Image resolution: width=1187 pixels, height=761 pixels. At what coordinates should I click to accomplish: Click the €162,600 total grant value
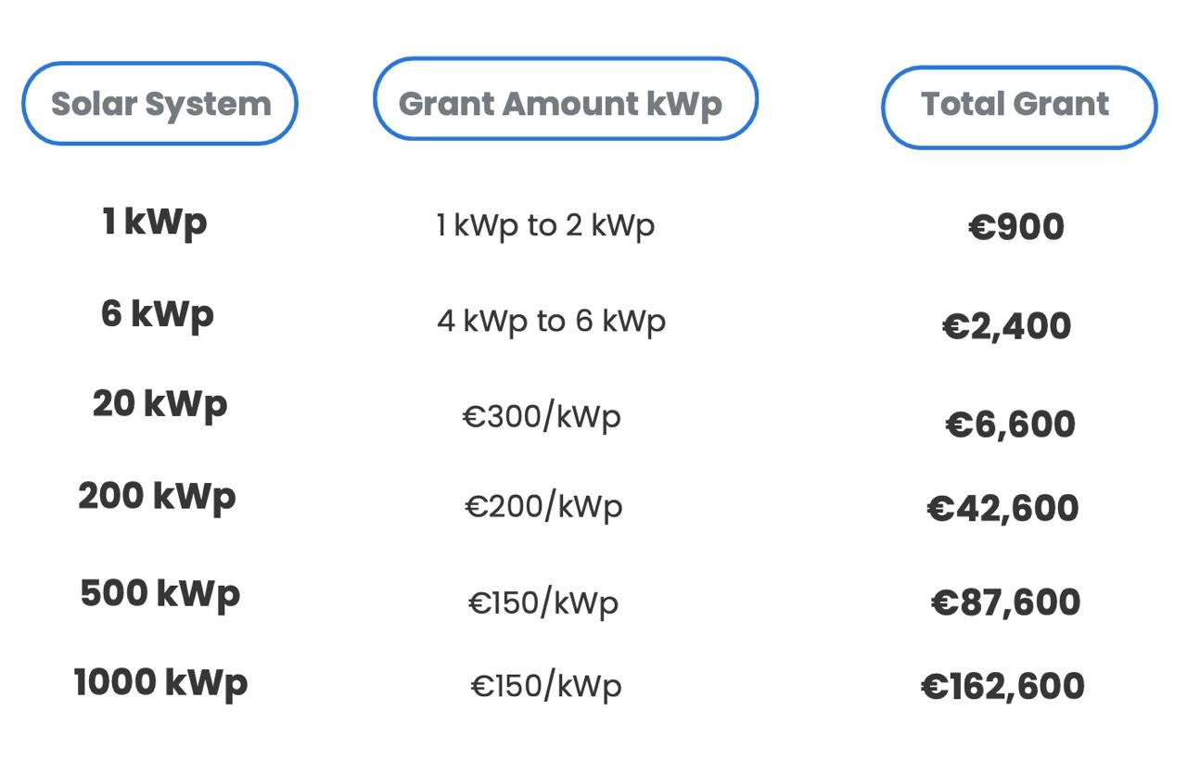[1002, 687]
